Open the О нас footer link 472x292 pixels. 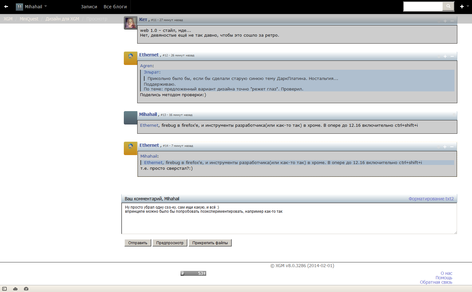tap(446, 273)
